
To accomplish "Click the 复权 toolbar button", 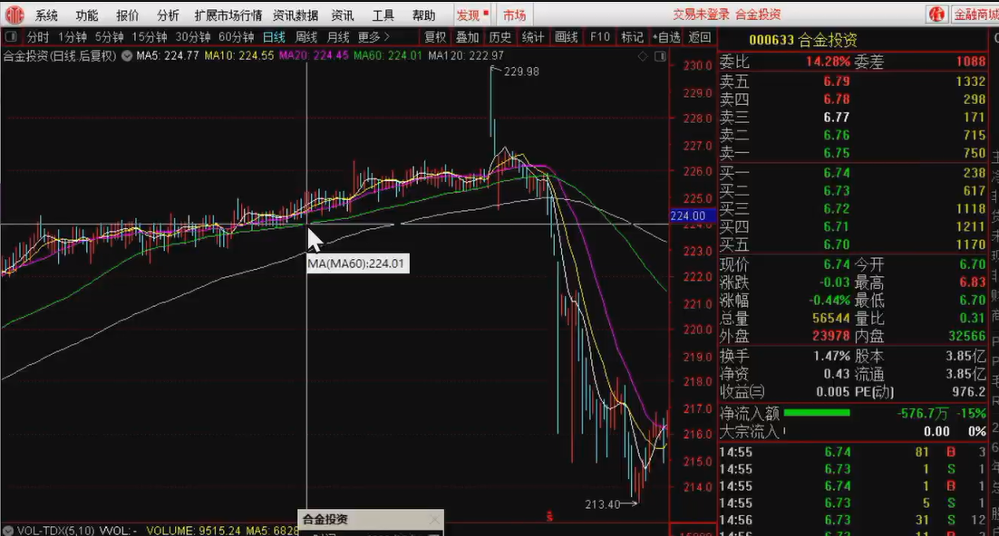I will pyautogui.click(x=435, y=37).
